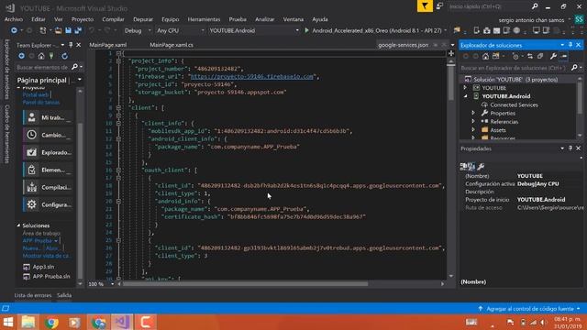Click Properties panel Alphabetical sort icon
The width and height of the screenshot is (587, 330).
point(471,166)
